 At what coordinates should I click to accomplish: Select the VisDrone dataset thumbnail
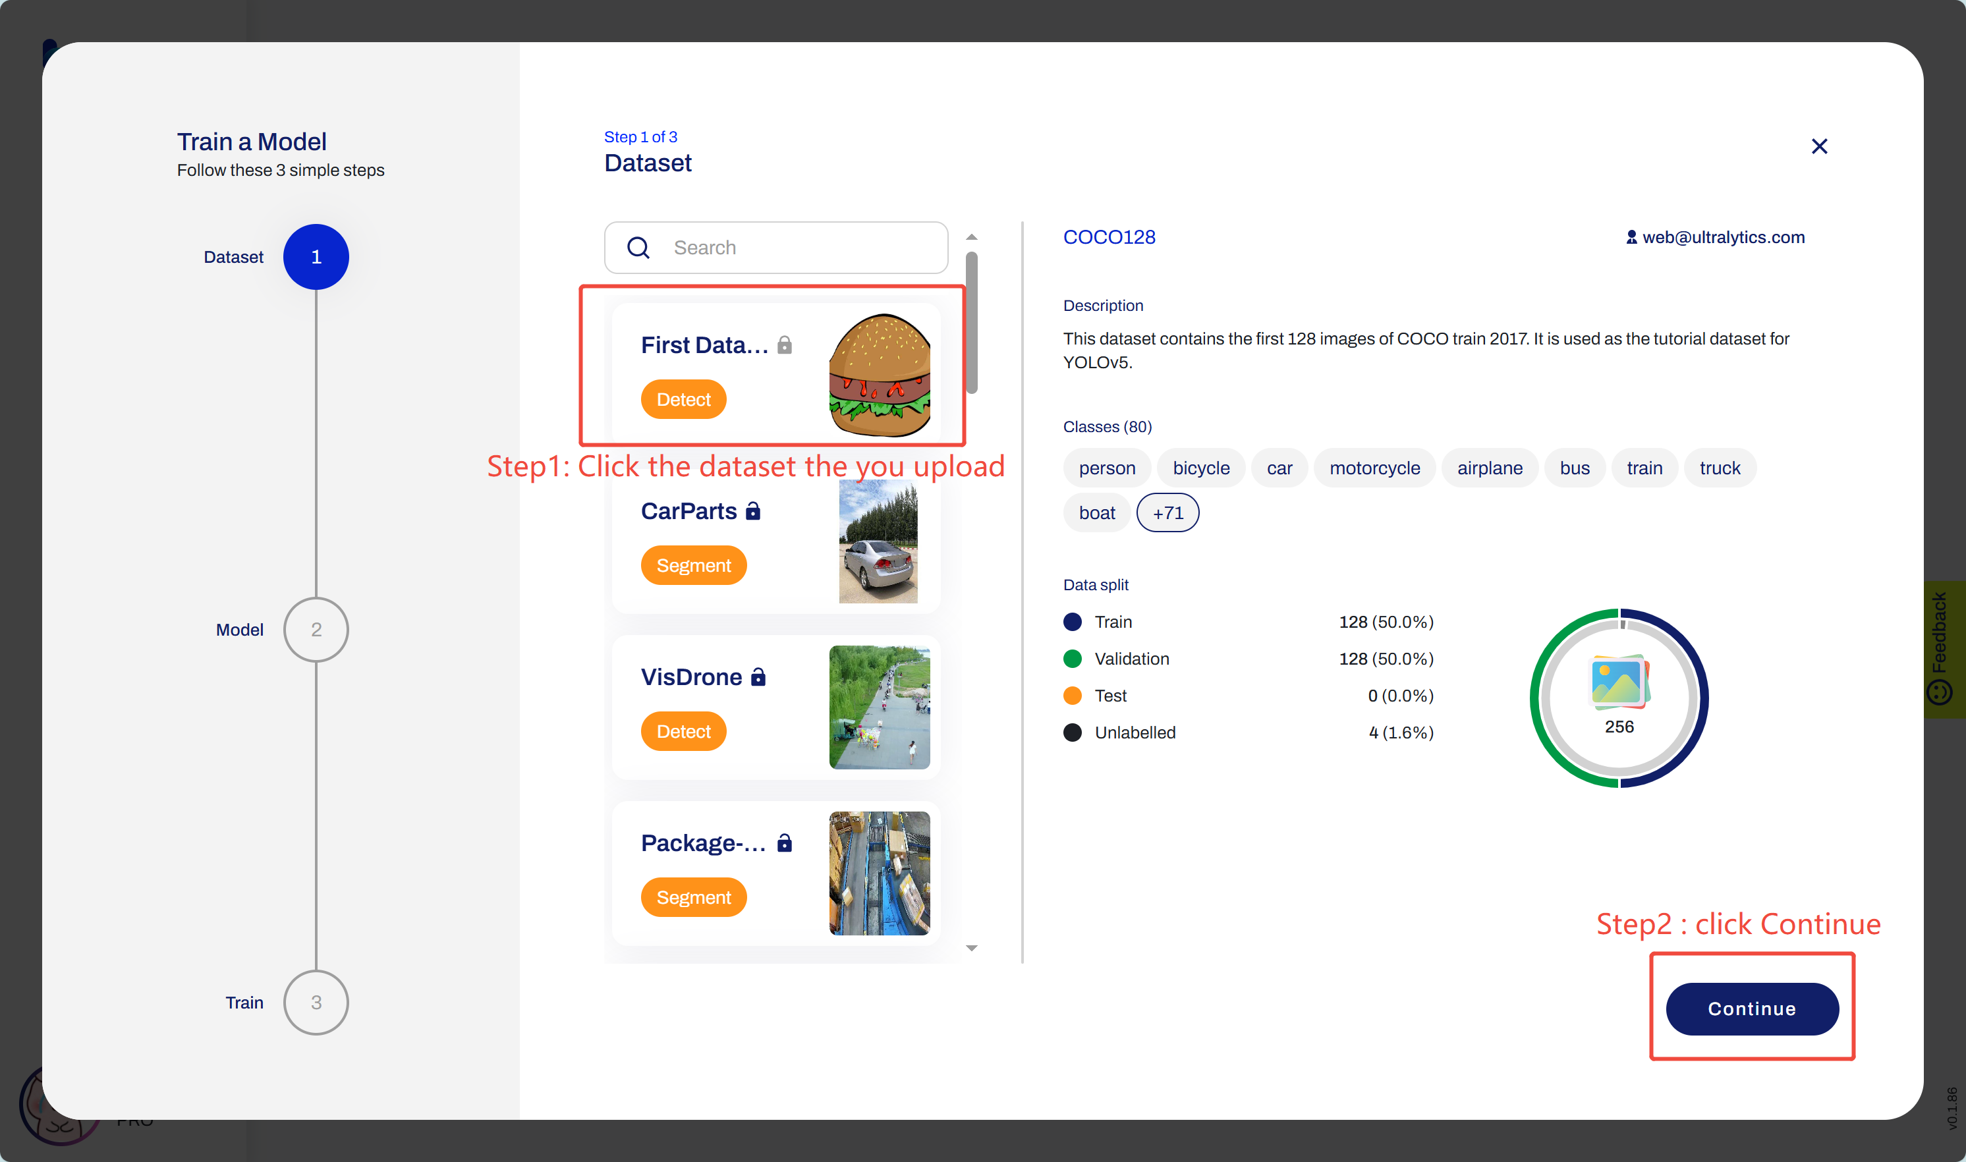click(880, 707)
